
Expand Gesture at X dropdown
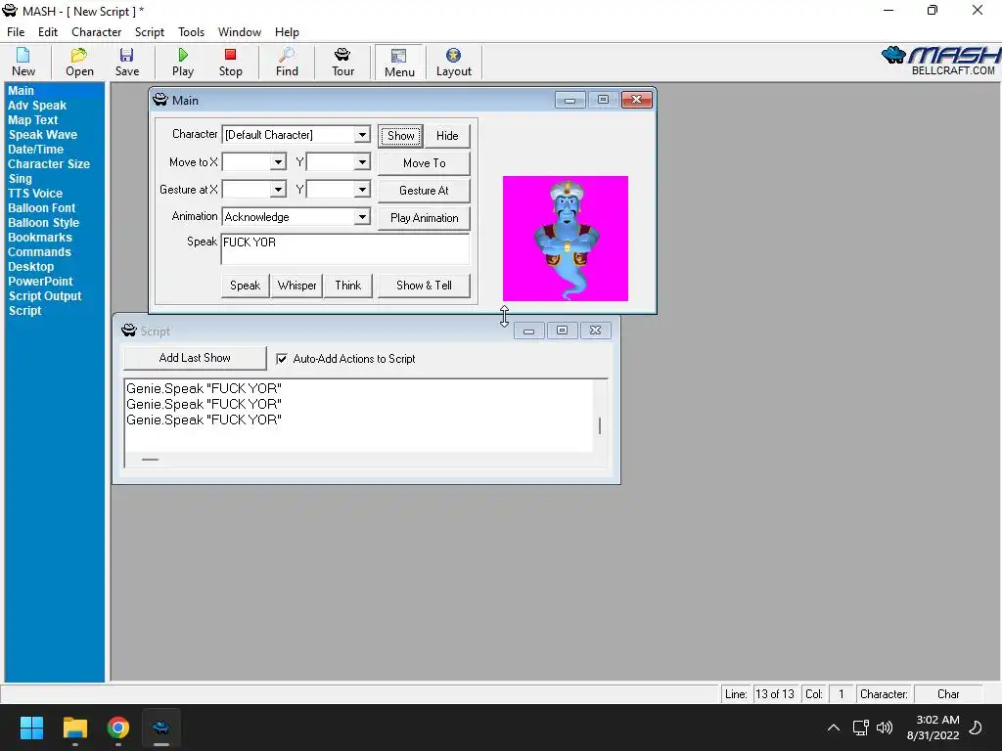(277, 190)
